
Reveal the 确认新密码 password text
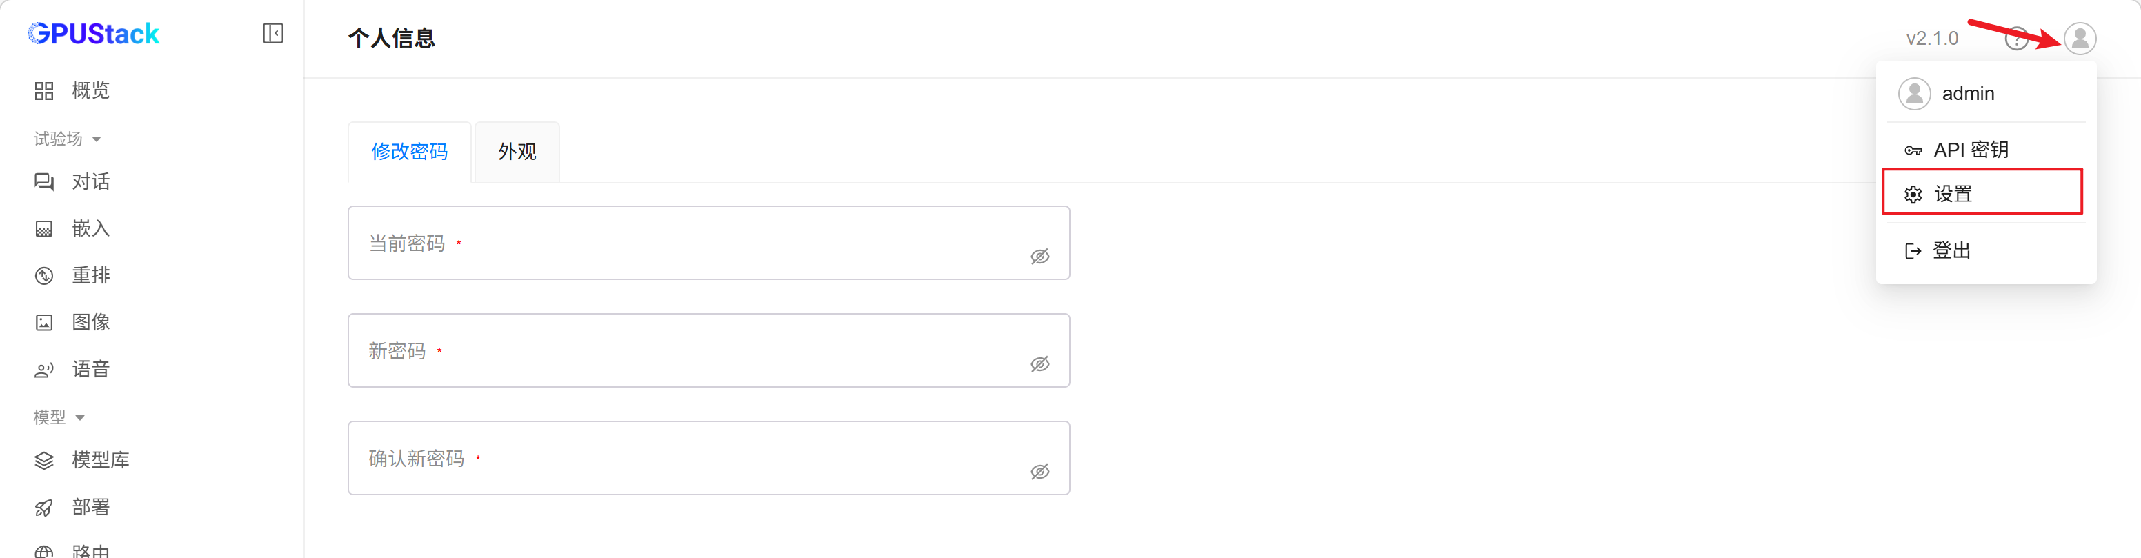pyautogui.click(x=1039, y=472)
